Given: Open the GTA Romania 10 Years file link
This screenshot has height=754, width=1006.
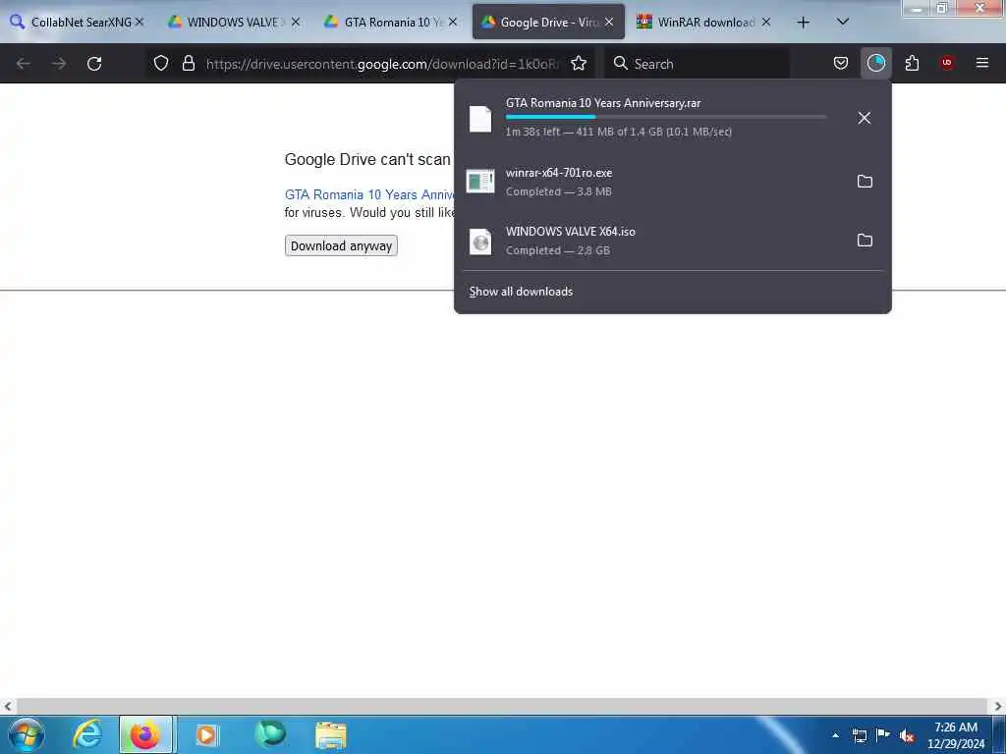Looking at the screenshot, I should pos(369,195).
